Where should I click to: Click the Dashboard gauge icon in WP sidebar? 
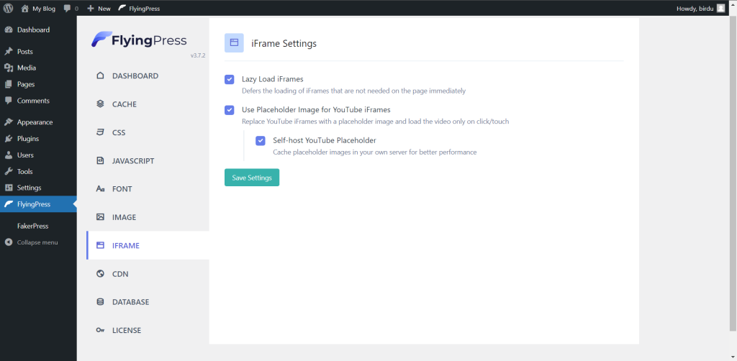(x=9, y=30)
